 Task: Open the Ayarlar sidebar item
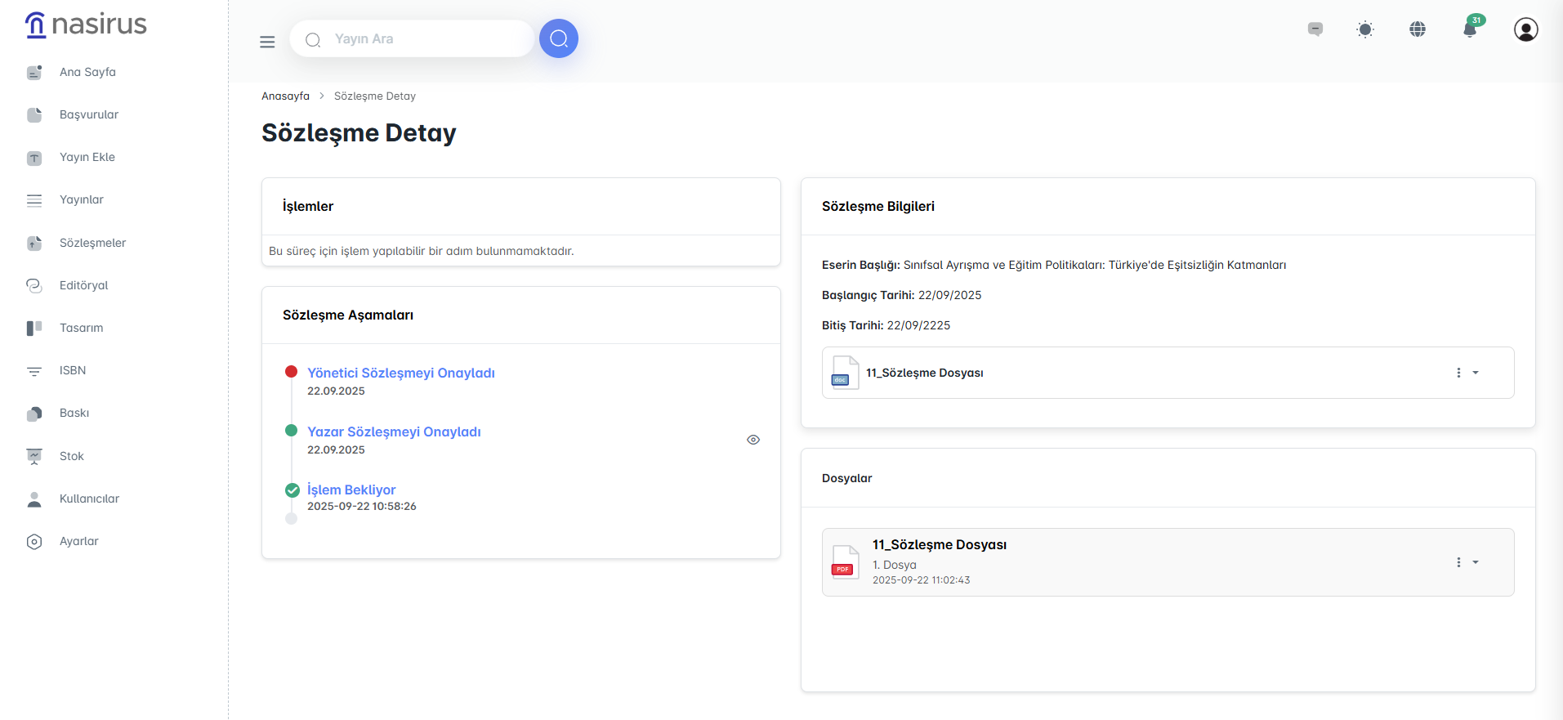pyautogui.click(x=78, y=541)
